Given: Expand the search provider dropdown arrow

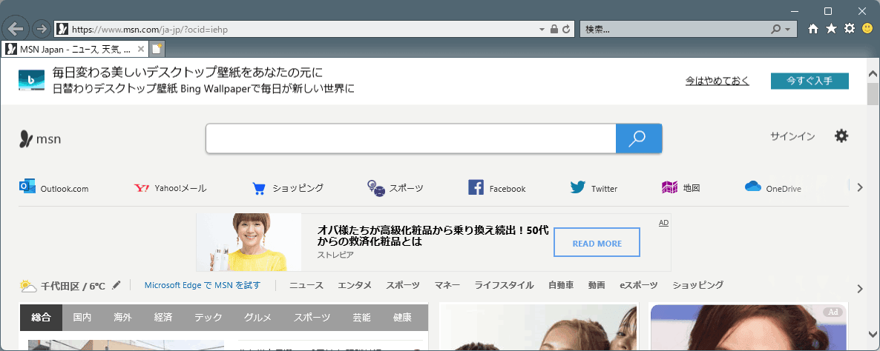Looking at the screenshot, I should tap(788, 29).
